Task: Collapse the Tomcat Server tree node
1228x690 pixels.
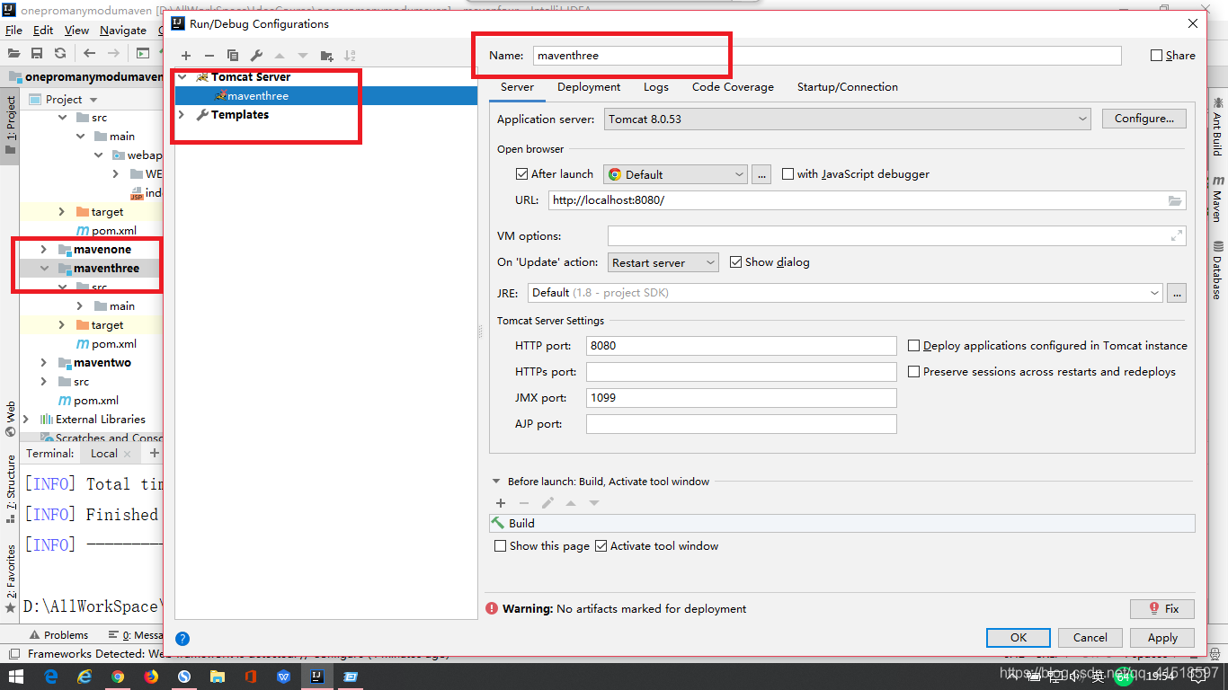Action: tap(182, 77)
